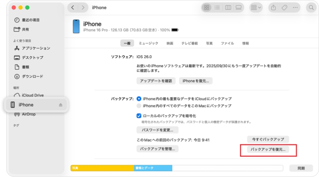
Task: Click the タグ sidebar section header
Action: click(16, 125)
